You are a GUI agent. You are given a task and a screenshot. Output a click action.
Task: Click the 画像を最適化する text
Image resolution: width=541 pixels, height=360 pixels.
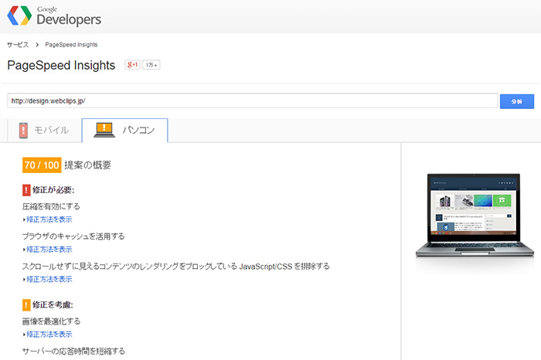tap(52, 321)
